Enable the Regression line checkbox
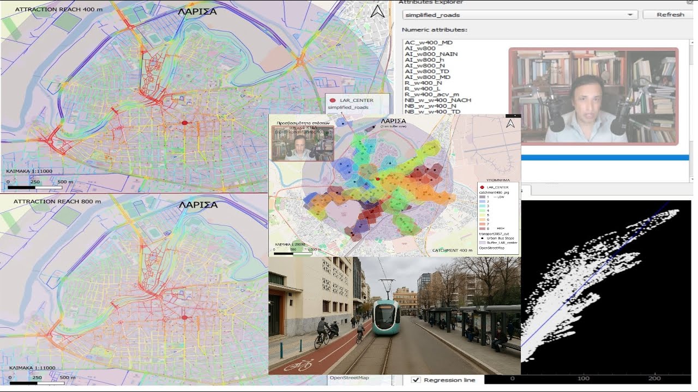698x392 pixels. [x=416, y=380]
